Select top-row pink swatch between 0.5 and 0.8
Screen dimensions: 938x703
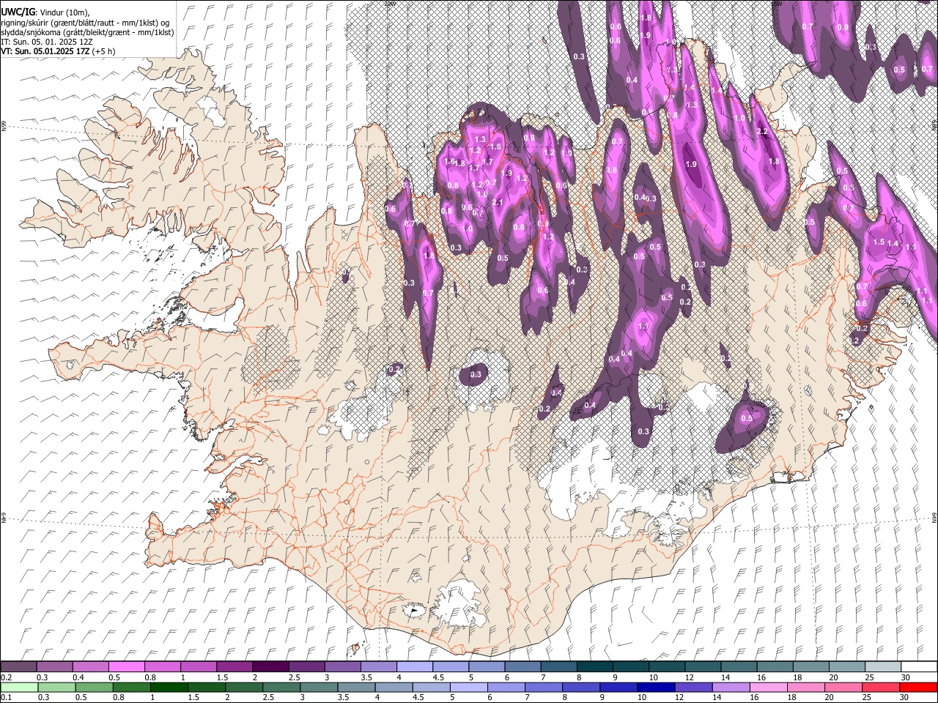click(126, 666)
